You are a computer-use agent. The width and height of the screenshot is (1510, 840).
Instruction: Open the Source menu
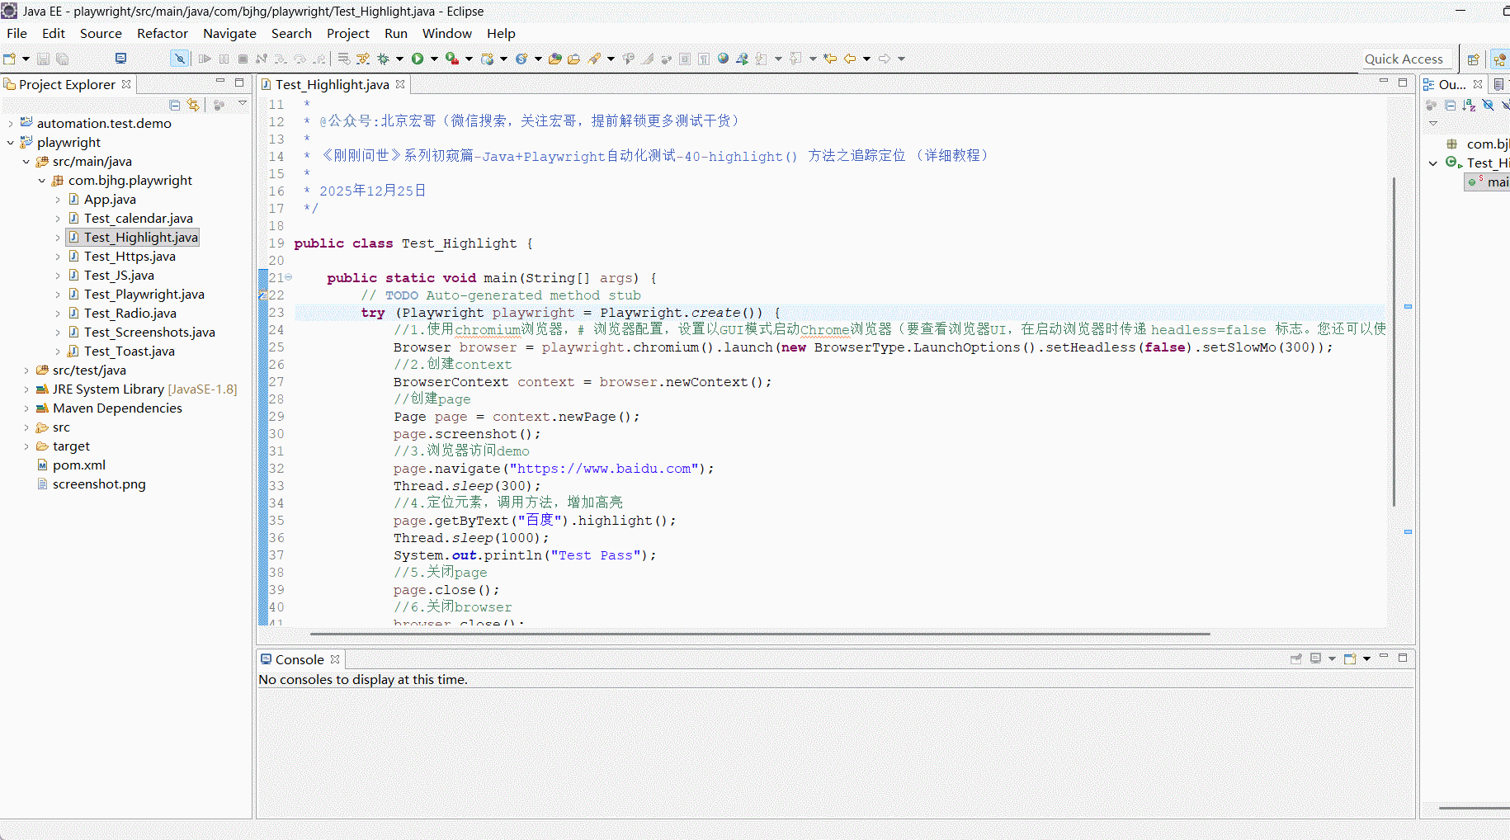coord(101,33)
